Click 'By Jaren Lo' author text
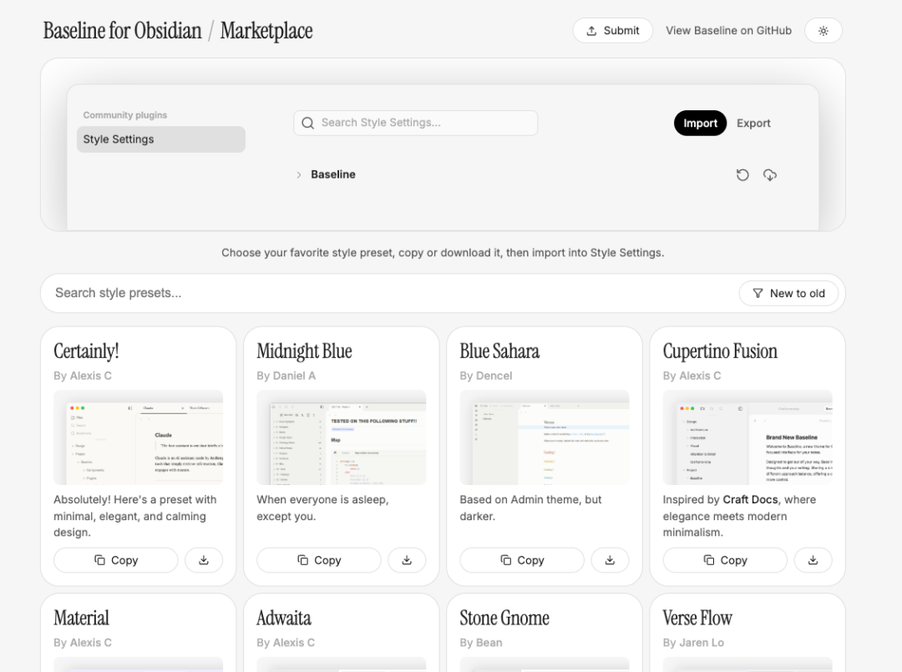The height and width of the screenshot is (672, 902). tap(693, 643)
